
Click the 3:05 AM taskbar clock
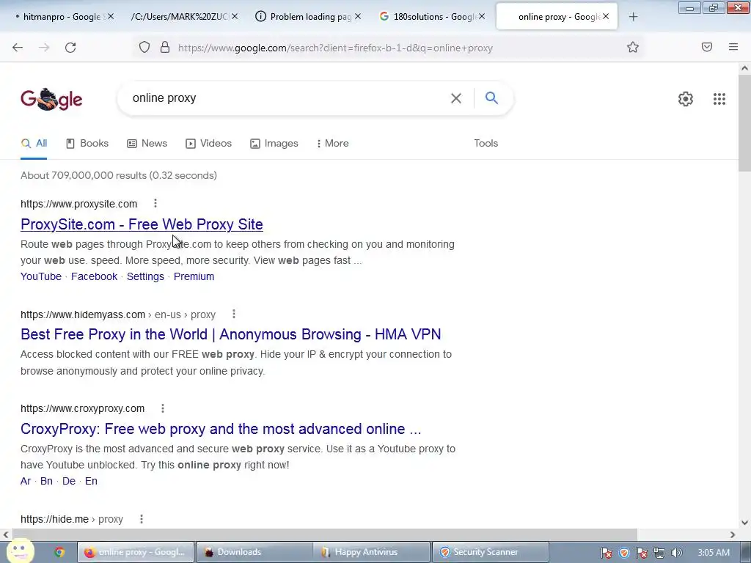pyautogui.click(x=713, y=553)
